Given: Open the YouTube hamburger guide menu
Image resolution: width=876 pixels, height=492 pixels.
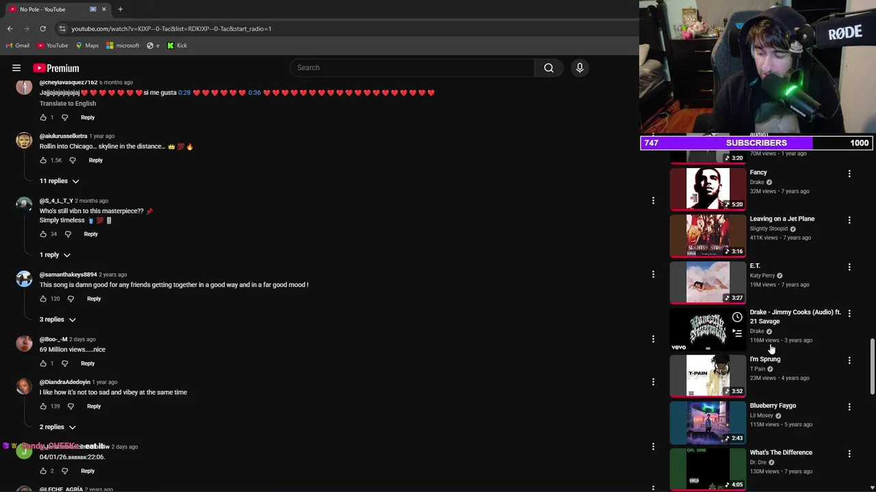Looking at the screenshot, I should pyautogui.click(x=16, y=68).
